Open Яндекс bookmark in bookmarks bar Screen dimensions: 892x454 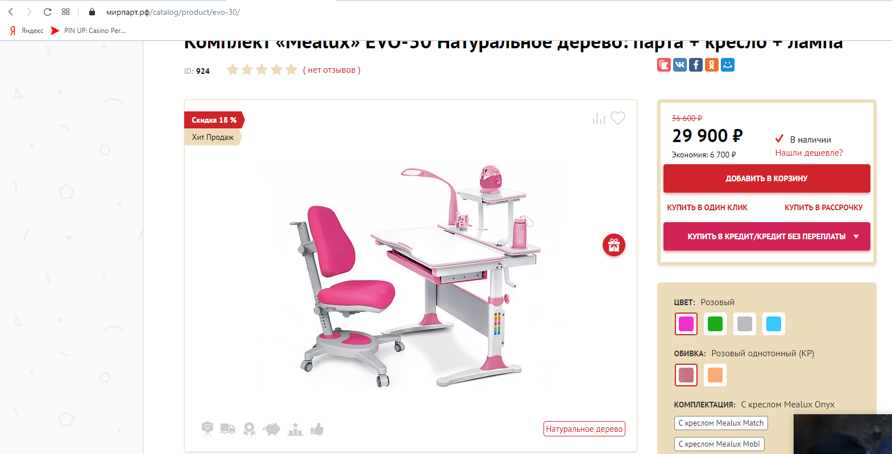tap(27, 31)
